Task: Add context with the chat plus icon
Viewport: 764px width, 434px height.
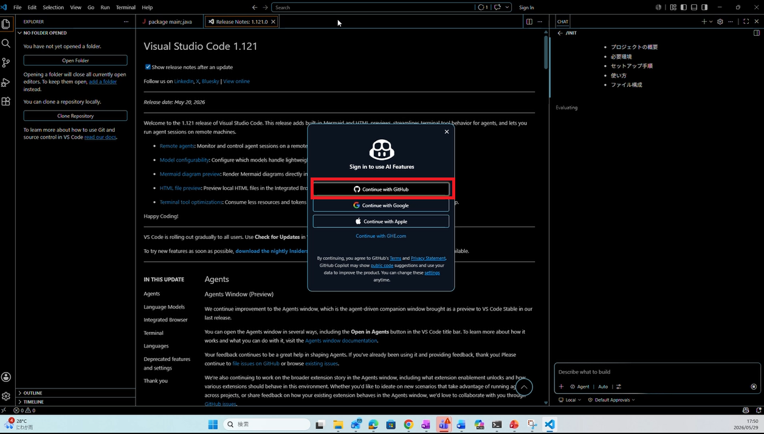Action: [561, 387]
